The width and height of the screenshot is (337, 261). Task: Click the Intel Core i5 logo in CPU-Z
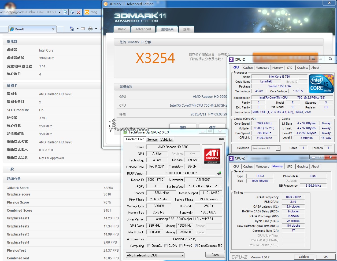[x=321, y=84]
